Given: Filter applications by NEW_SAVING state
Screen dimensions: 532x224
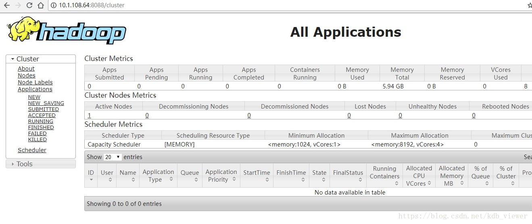Looking at the screenshot, I should [46, 103].
